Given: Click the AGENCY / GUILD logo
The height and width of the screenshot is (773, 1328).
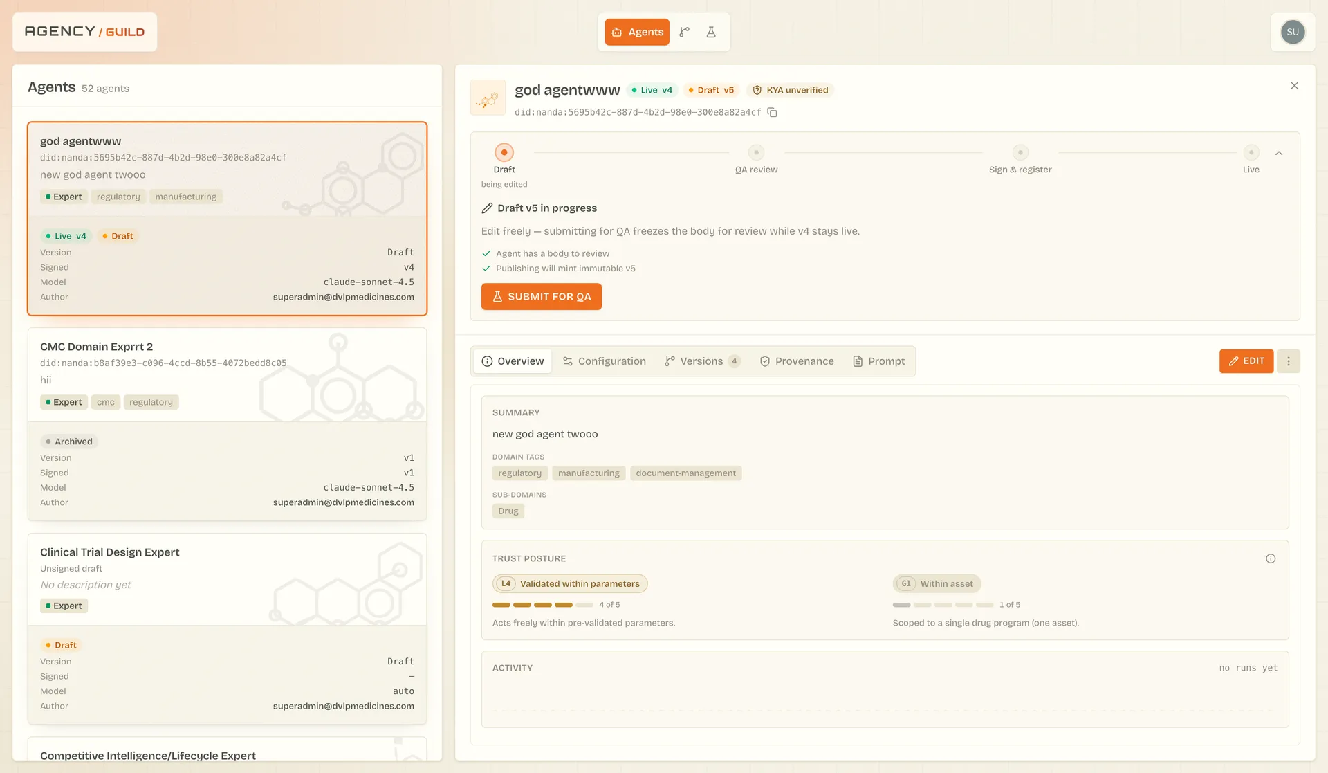Looking at the screenshot, I should point(84,32).
